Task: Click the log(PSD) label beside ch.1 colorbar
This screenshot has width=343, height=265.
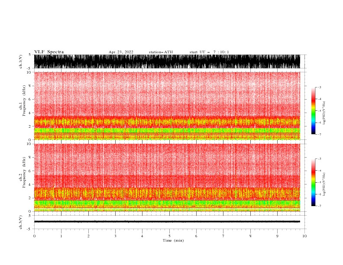Action: click(324, 113)
